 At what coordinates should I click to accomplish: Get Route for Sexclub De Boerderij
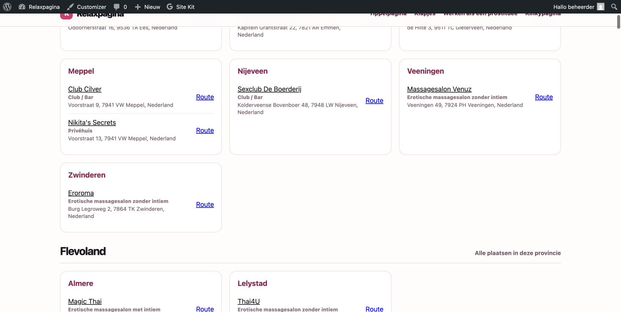374,100
